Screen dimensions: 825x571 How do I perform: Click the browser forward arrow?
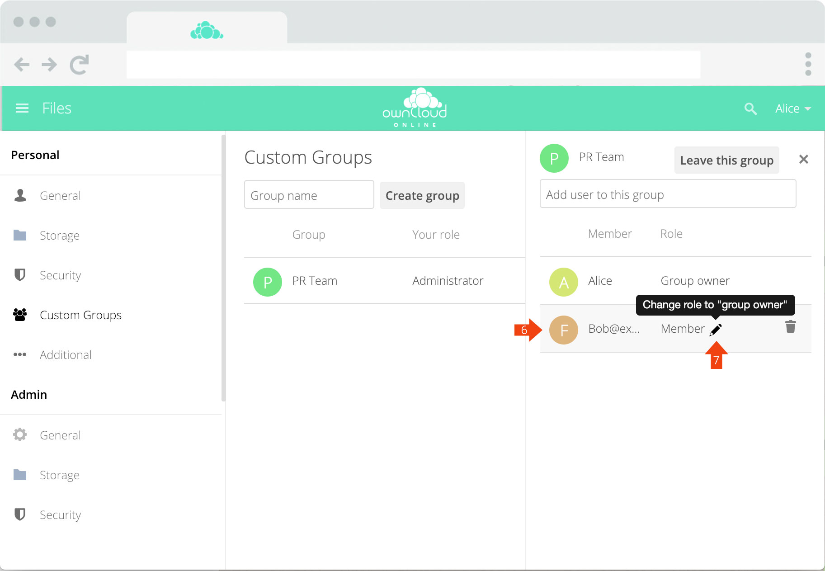[x=49, y=65]
